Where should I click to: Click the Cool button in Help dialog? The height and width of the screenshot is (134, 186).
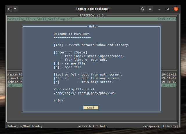coord(91,108)
